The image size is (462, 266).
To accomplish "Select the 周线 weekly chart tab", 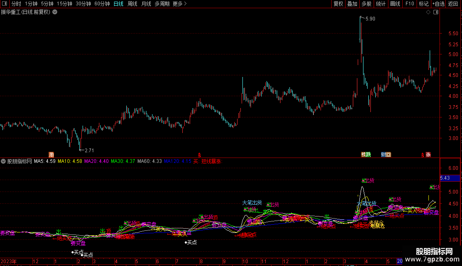I will [132, 4].
